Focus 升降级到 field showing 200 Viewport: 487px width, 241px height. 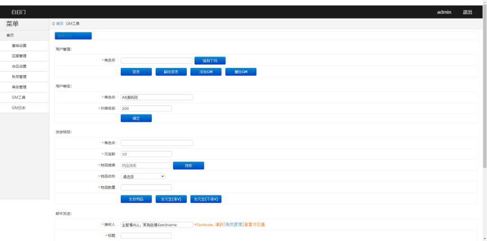[146, 109]
